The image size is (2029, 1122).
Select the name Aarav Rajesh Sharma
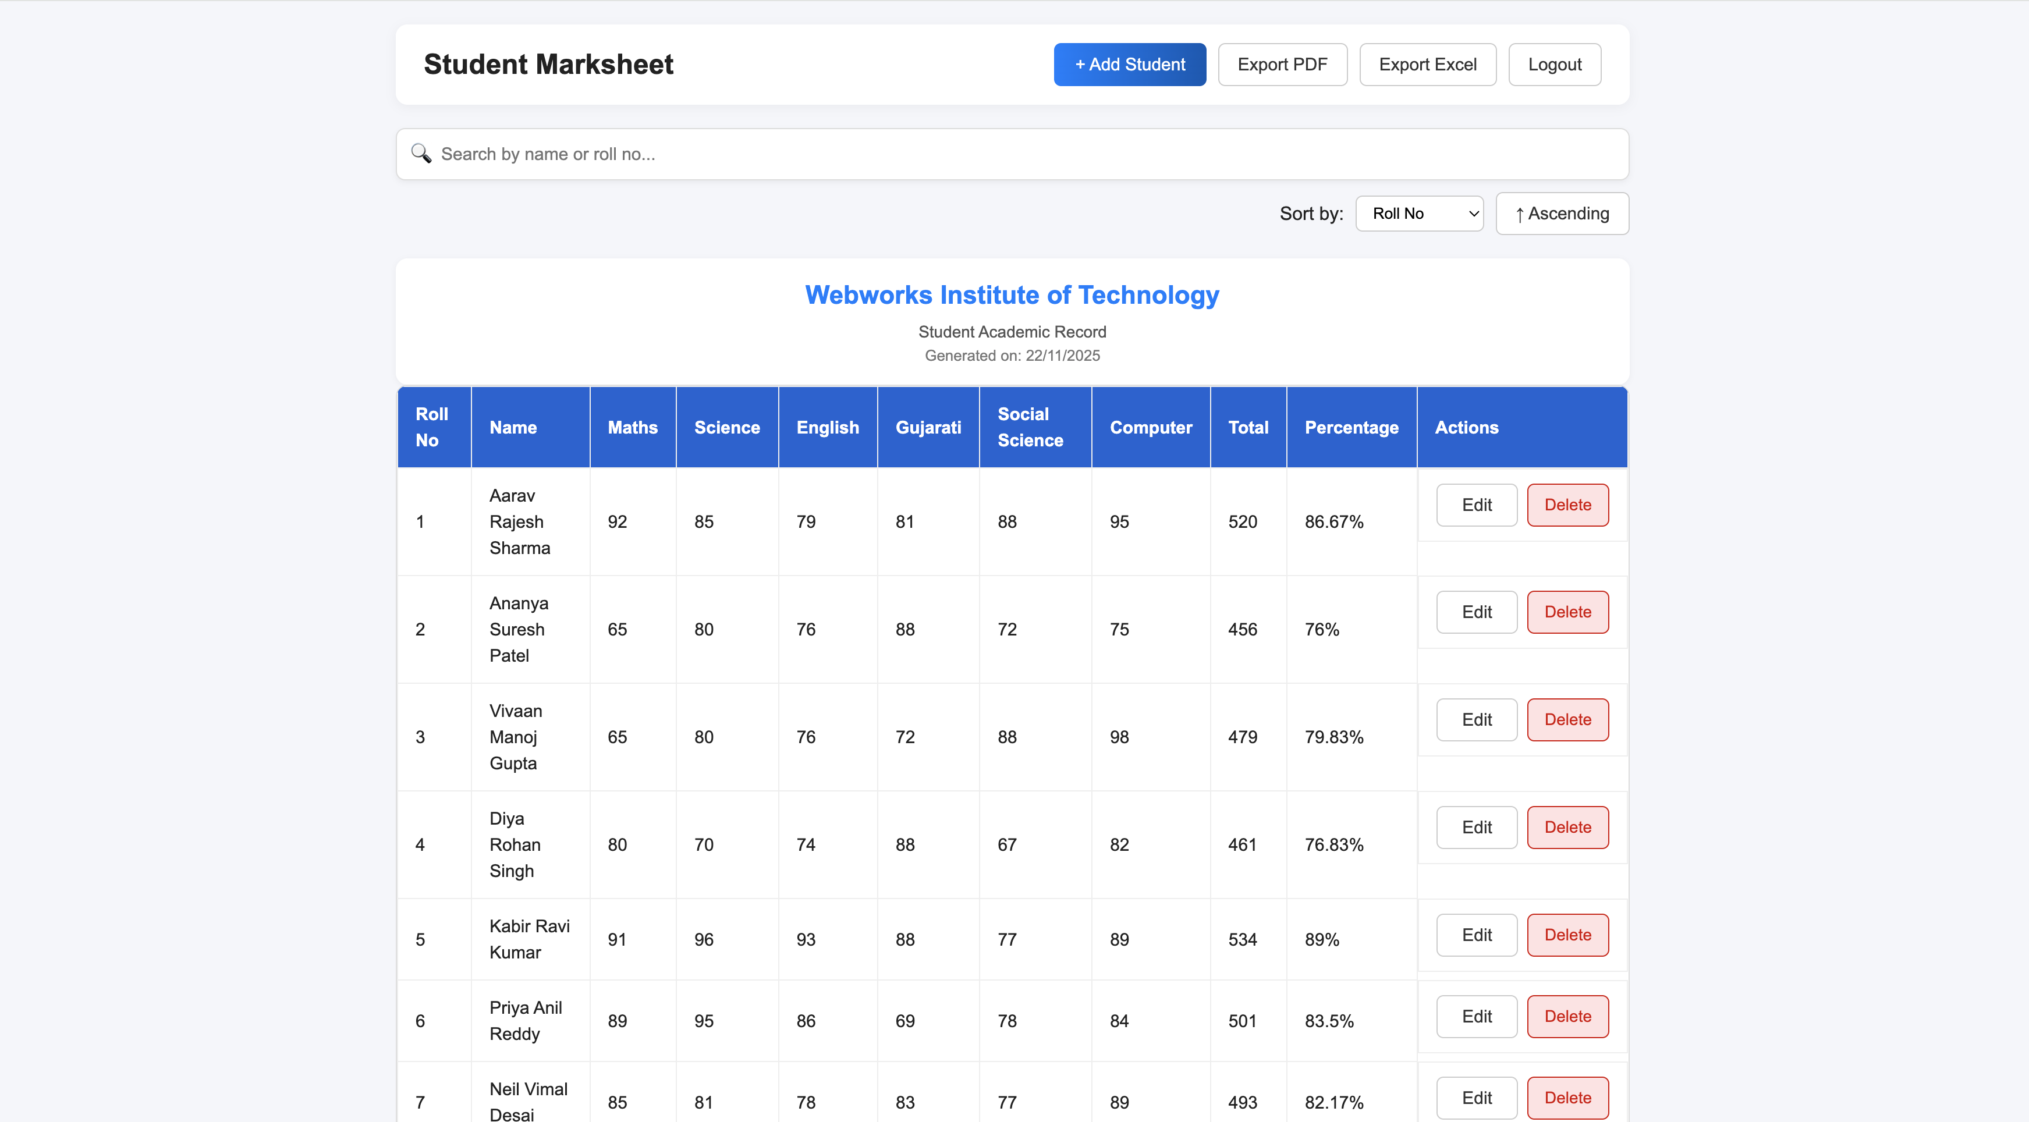coord(520,521)
